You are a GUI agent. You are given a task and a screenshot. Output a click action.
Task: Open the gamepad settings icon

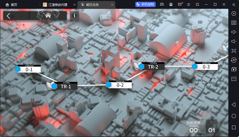click(162, 5)
